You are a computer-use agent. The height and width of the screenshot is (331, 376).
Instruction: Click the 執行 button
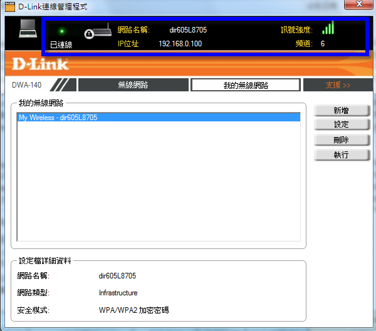[x=342, y=155]
